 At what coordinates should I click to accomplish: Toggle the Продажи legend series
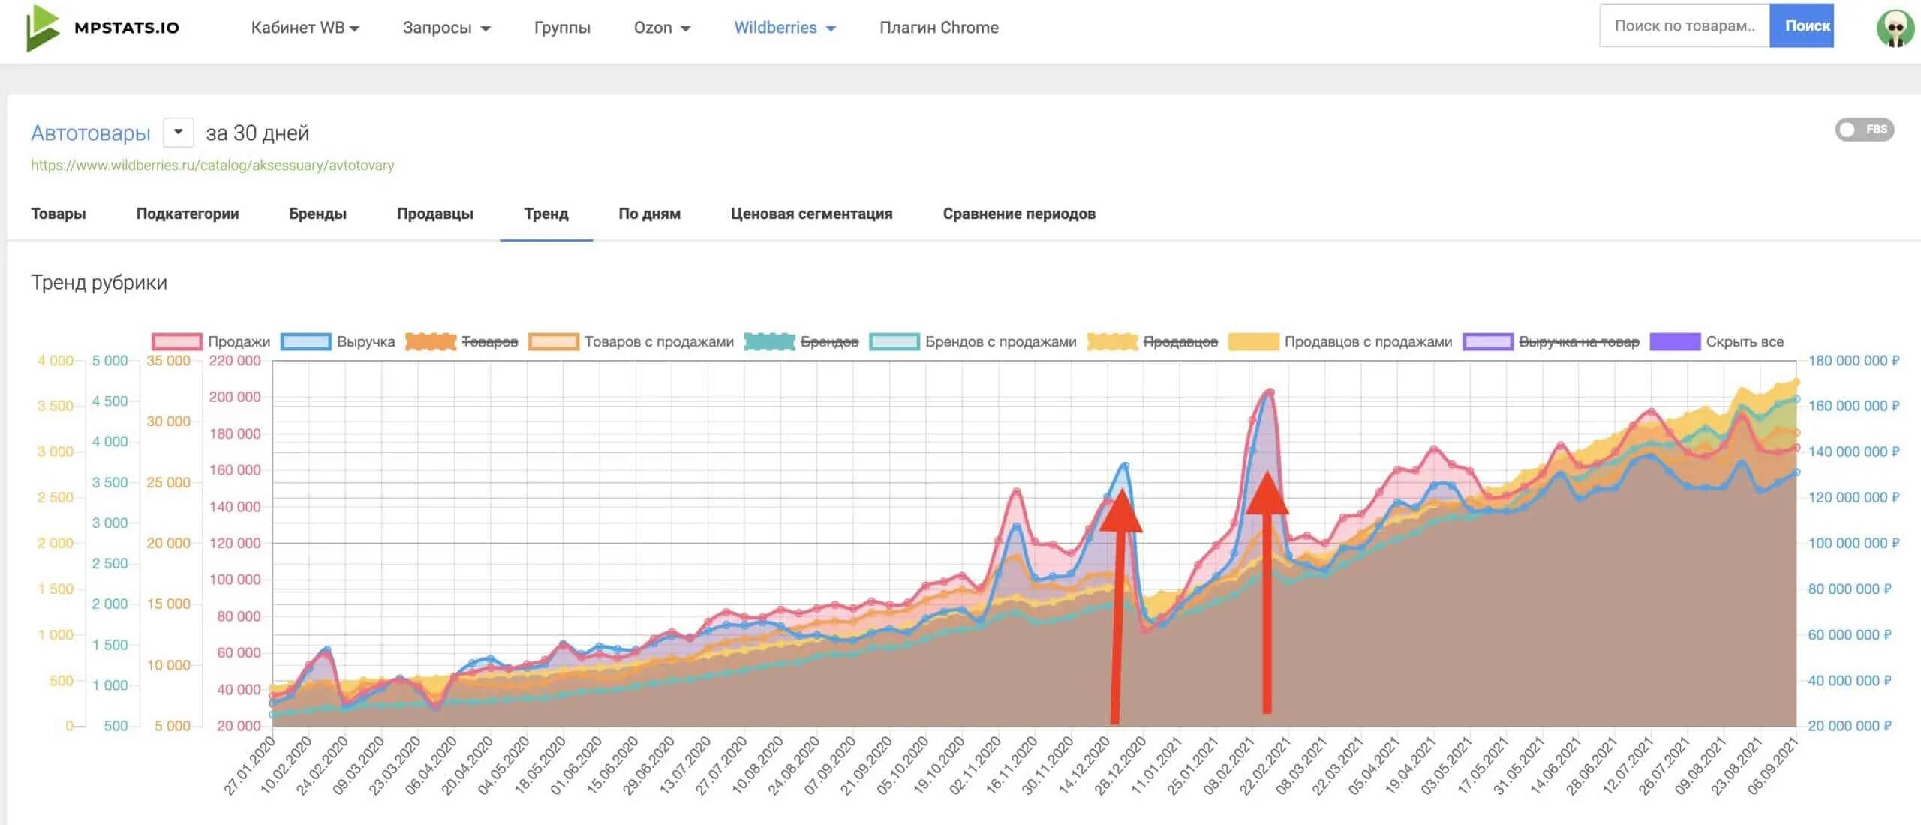177,341
